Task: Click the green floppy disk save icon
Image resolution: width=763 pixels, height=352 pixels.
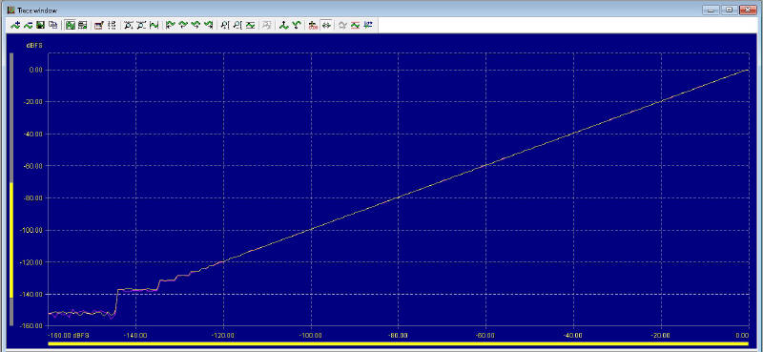Action: point(40,26)
